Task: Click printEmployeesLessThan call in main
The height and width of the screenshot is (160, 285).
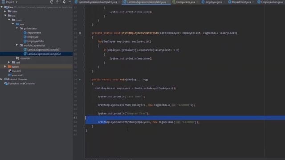Action: (114, 105)
